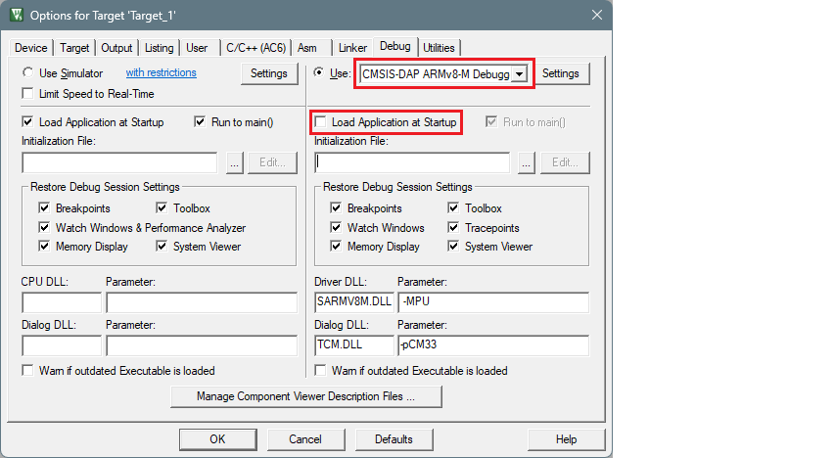Toggle simulator System Viewer checkbox

click(162, 246)
